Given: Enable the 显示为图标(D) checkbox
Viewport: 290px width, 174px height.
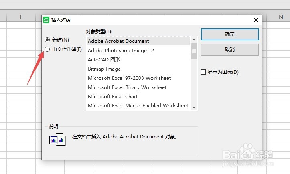Looking at the screenshot, I should pyautogui.click(x=219, y=72).
